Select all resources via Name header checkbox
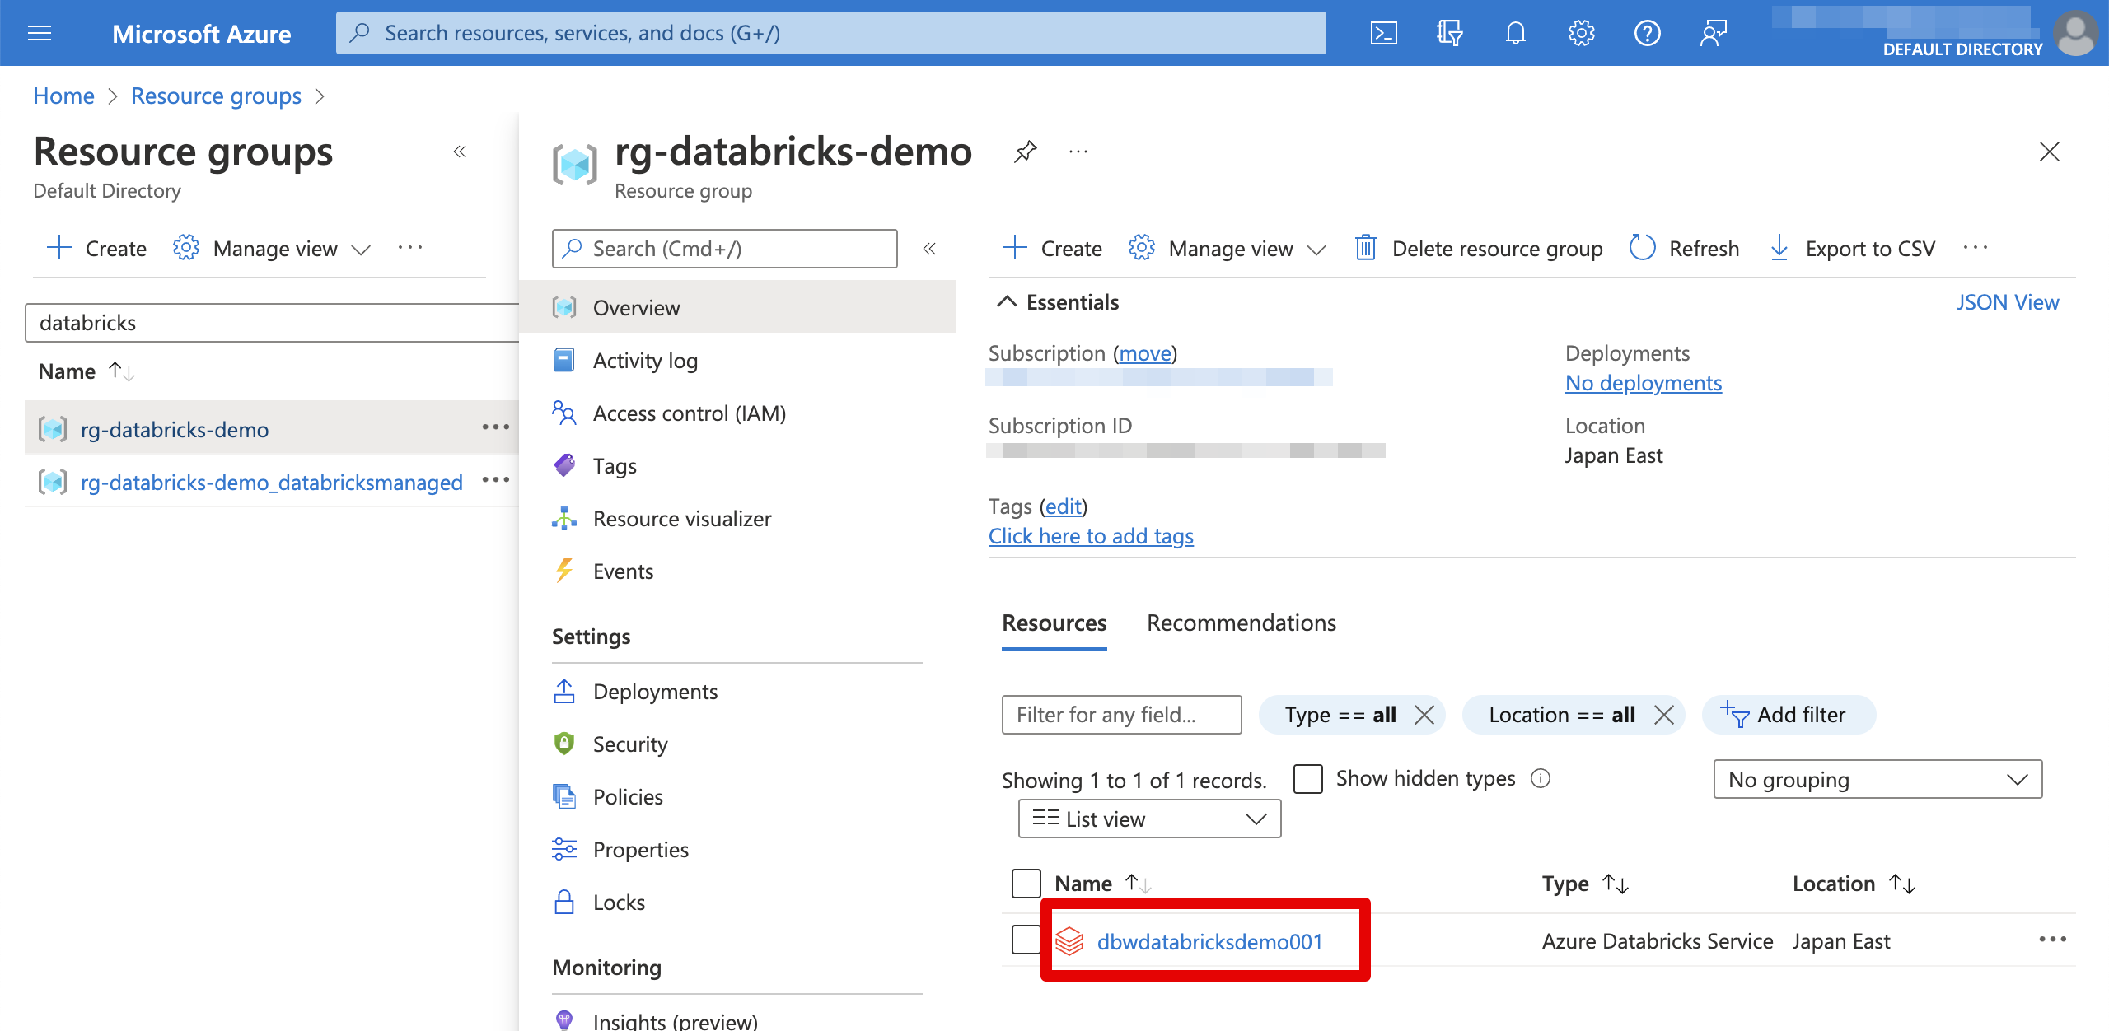This screenshot has width=2109, height=1031. click(1025, 883)
